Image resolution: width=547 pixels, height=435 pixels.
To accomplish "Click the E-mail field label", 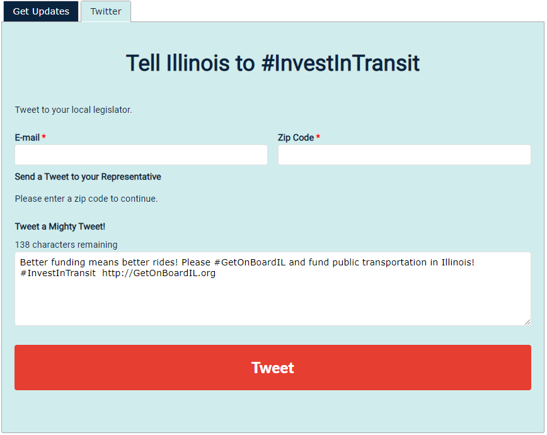I will click(x=27, y=137).
